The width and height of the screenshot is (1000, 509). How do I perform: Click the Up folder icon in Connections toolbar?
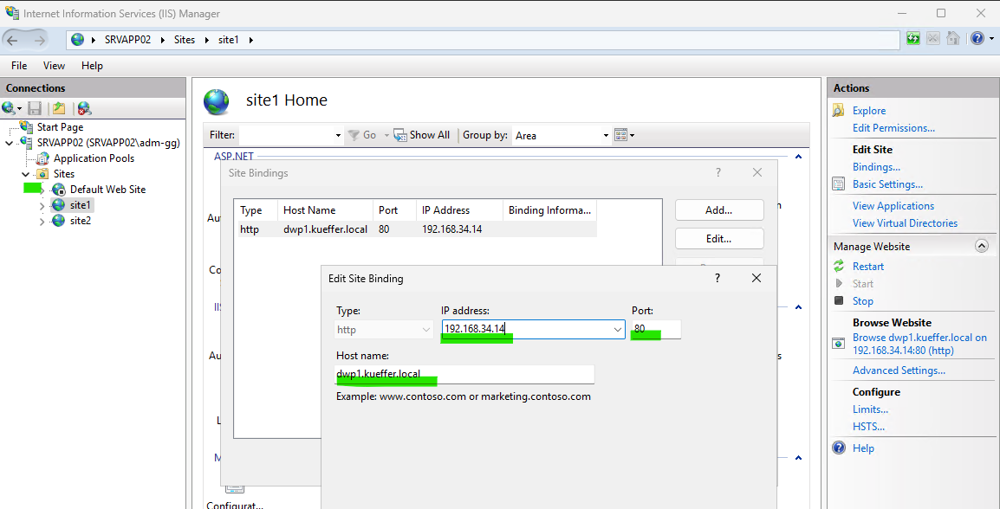59,108
